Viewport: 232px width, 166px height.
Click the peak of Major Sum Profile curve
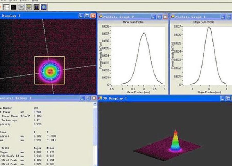pos(209,27)
